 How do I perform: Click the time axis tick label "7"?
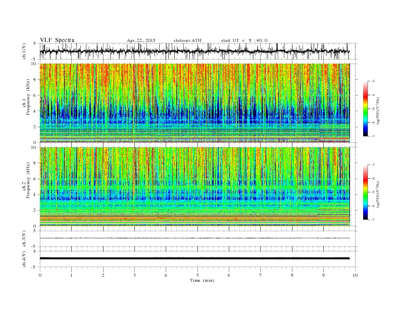(x=261, y=275)
